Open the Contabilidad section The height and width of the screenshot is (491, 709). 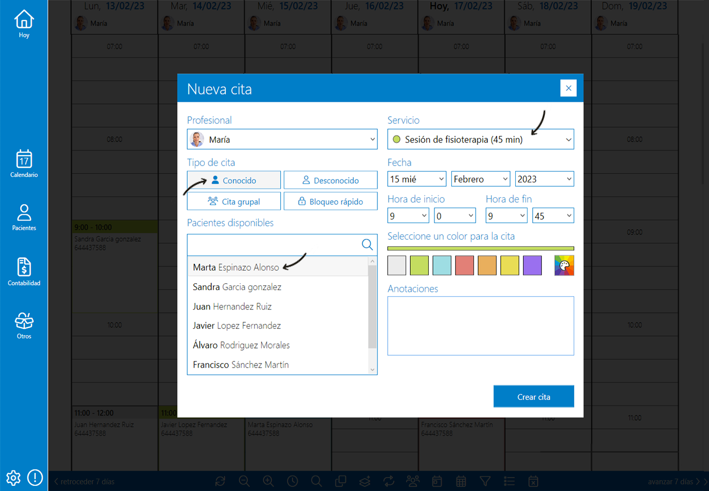[x=24, y=271]
